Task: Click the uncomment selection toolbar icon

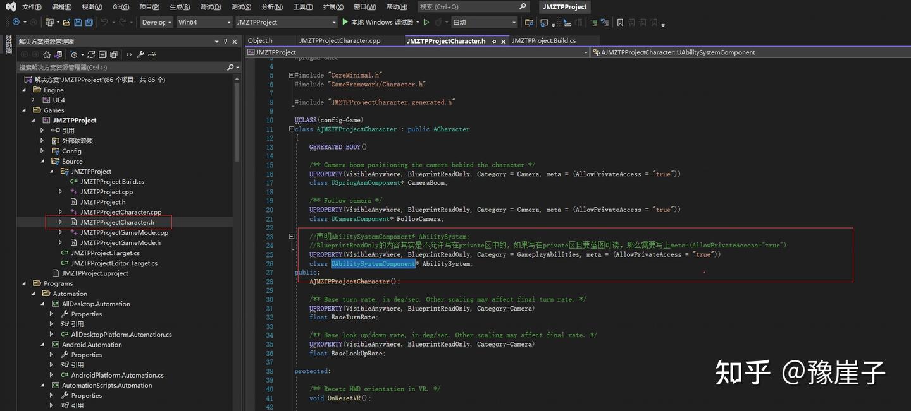Action: click(x=605, y=22)
